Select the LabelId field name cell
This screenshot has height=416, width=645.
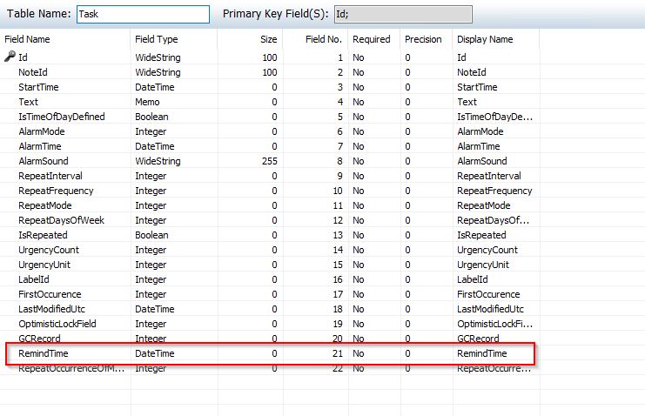(x=34, y=280)
